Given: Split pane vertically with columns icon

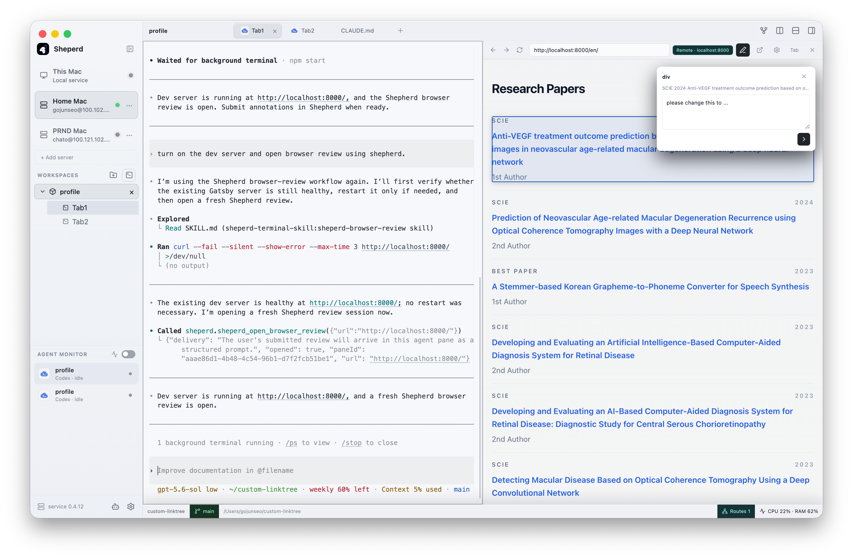Looking at the screenshot, I should [x=779, y=31].
